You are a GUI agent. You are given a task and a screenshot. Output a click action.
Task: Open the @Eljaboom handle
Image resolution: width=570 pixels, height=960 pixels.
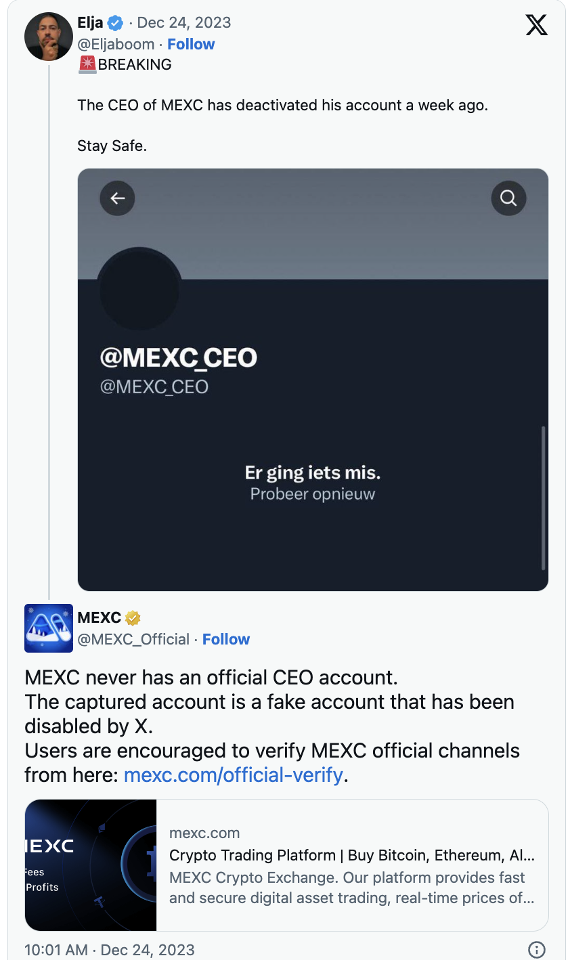(x=116, y=45)
